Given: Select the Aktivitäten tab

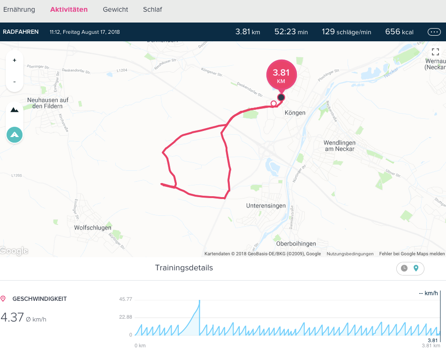Looking at the screenshot, I should click(69, 9).
